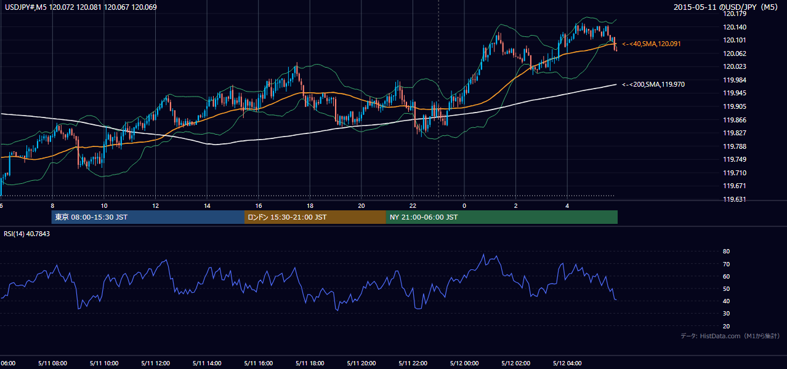Viewport: 787px width, 369px height.
Task: Click the RSI(14) 40.7843 indicator label
Action: click(27, 234)
